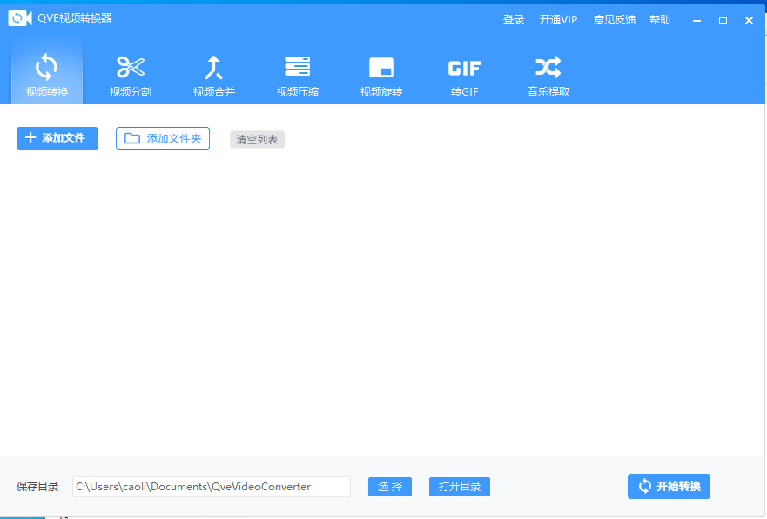Screen dimensions: 767x519
Task: Click 选择 to choose save directory
Action: pyautogui.click(x=390, y=487)
